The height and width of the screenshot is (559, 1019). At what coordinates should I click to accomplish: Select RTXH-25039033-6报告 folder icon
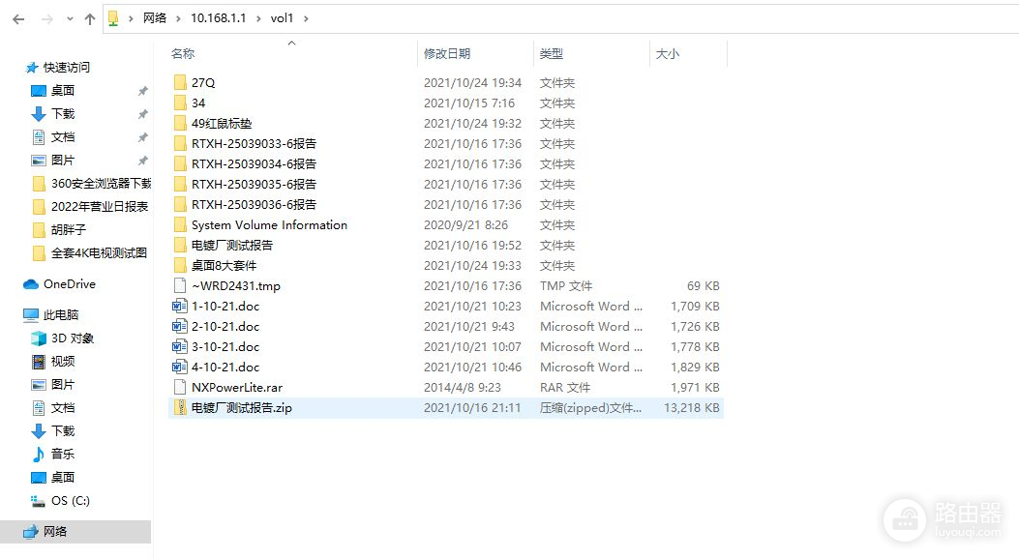pyautogui.click(x=180, y=143)
